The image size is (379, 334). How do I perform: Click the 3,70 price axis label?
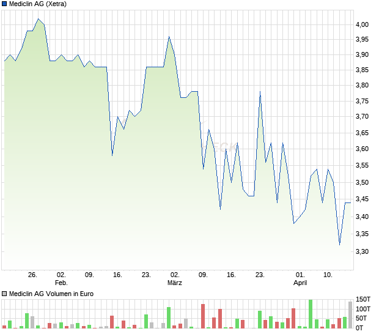pyautogui.click(x=362, y=117)
